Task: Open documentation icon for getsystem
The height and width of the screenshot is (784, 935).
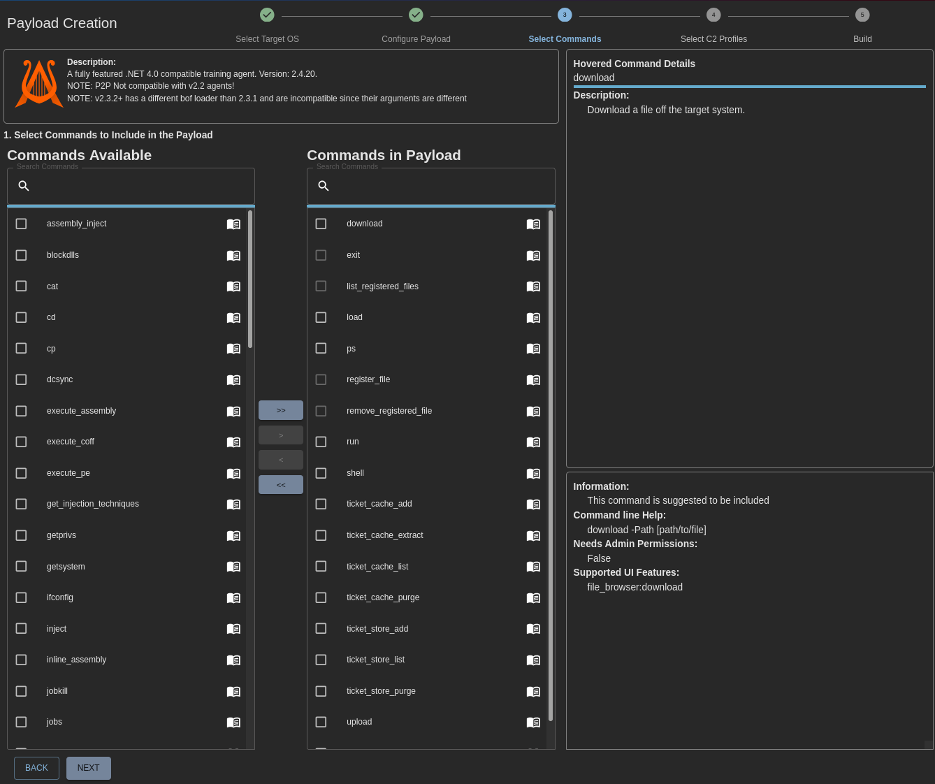Action: (233, 567)
